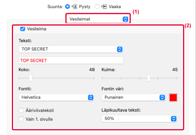Open the TOP SECRET text dropdown
The height and width of the screenshot is (135, 196).
pyautogui.click(x=71, y=49)
